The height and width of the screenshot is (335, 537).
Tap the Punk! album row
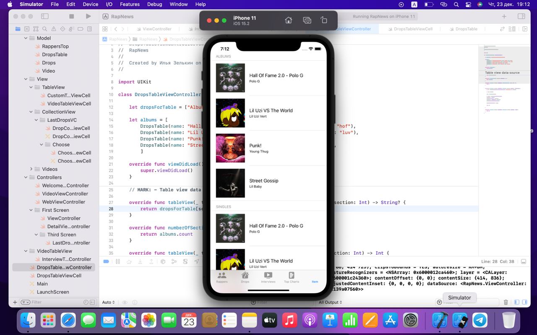(268, 148)
